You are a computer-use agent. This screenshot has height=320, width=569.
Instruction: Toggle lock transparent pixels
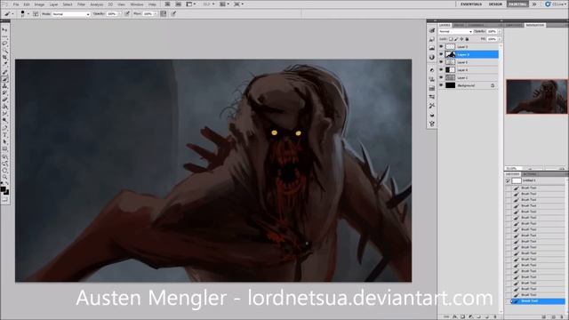point(451,39)
